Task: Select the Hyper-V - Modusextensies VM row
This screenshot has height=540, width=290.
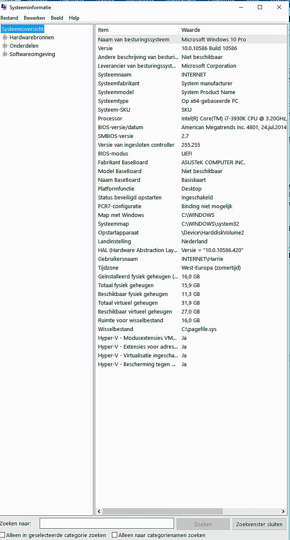Action: click(x=192, y=338)
